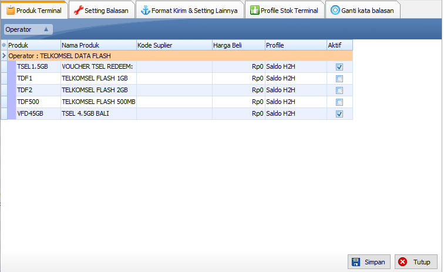The image size is (444, 272).
Task: Click the Kode Suplier column header
Action: point(174,45)
